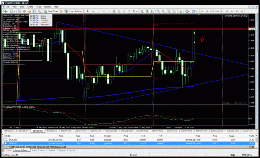Select the W1 timeframe
This screenshot has height=158, width=260.
tap(237, 11)
